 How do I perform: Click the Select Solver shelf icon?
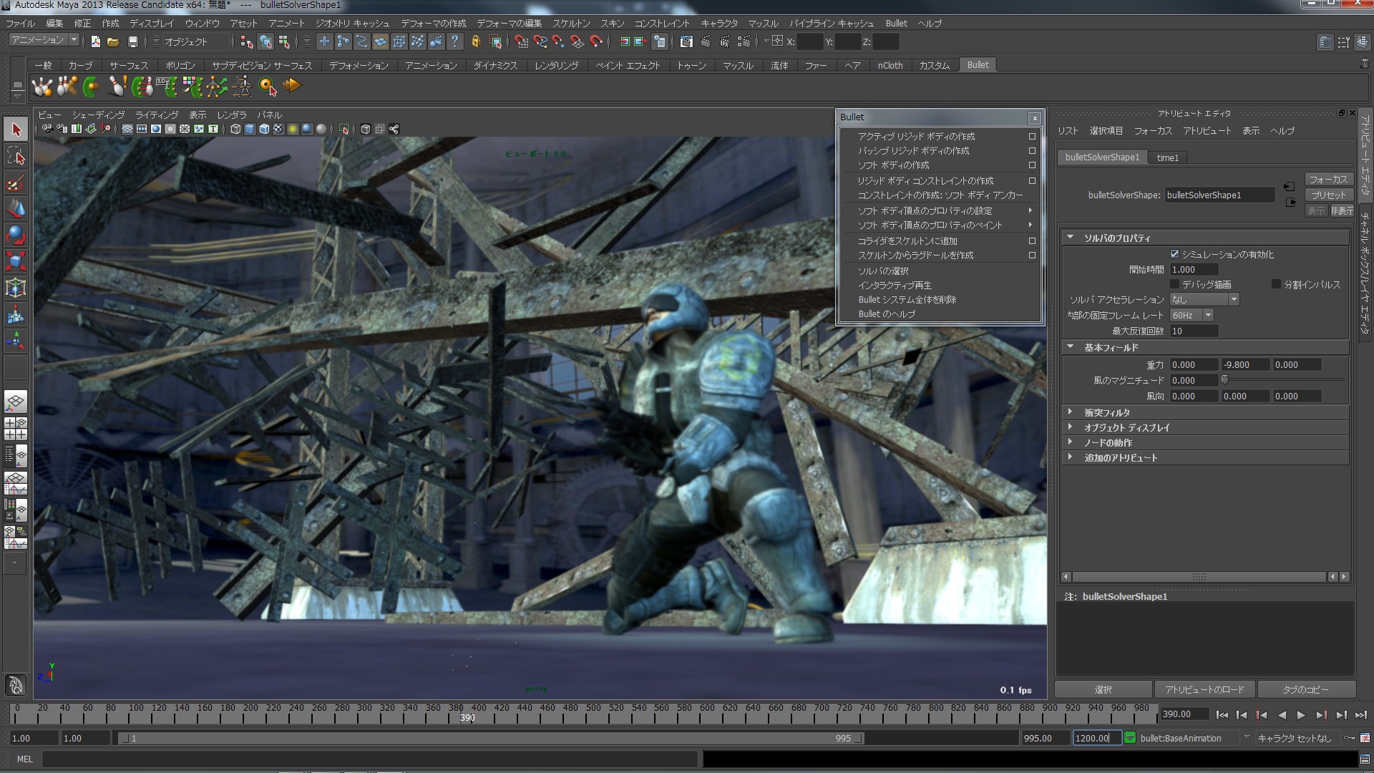click(x=268, y=87)
